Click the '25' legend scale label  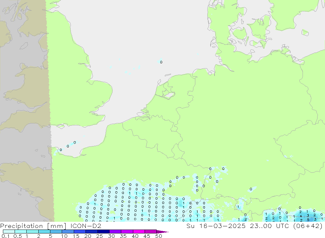tap(99, 236)
